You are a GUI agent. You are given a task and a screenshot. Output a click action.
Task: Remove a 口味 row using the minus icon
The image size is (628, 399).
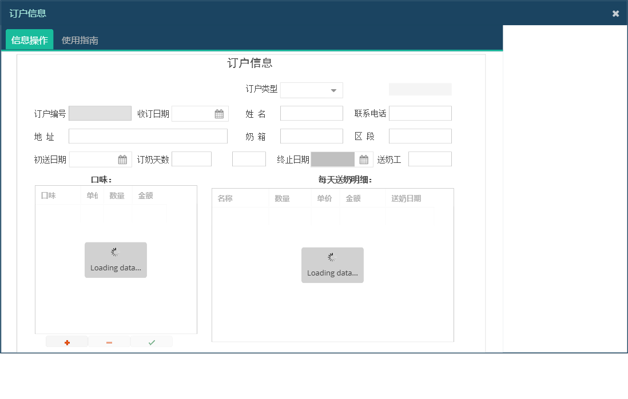coord(109,341)
